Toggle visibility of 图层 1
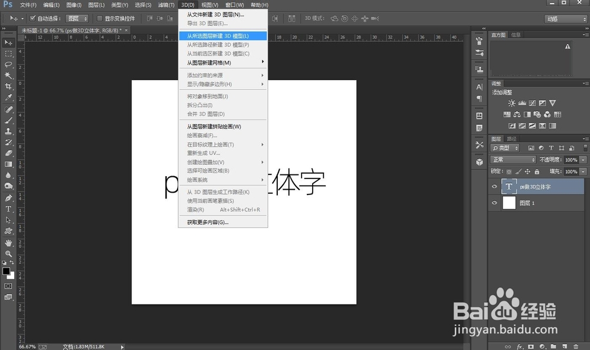Screen dimensions: 590x350 point(494,203)
